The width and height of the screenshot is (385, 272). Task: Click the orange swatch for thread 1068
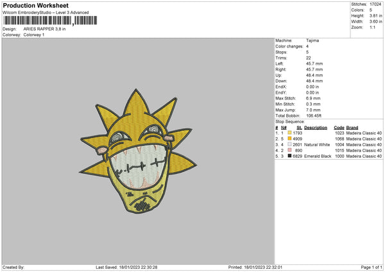[x=289, y=139]
